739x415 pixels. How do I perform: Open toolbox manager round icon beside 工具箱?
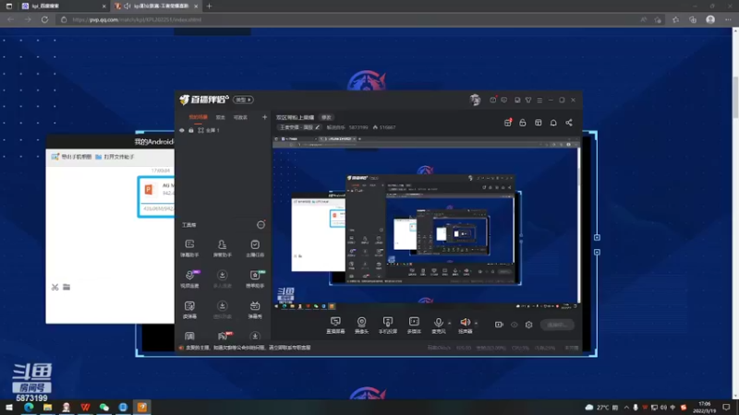[260, 225]
